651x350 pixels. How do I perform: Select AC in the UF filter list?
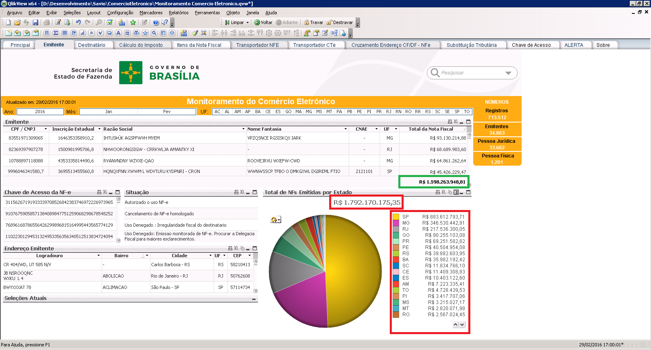(217, 112)
